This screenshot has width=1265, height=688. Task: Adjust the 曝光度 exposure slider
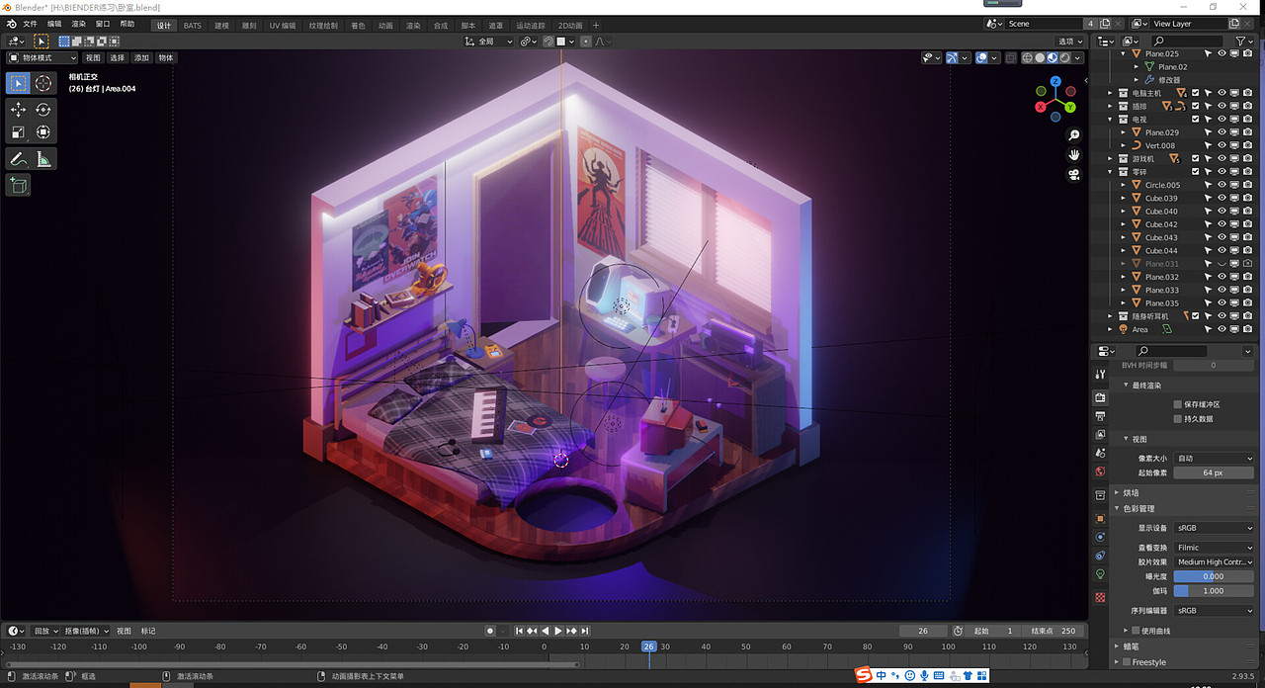coord(1214,576)
